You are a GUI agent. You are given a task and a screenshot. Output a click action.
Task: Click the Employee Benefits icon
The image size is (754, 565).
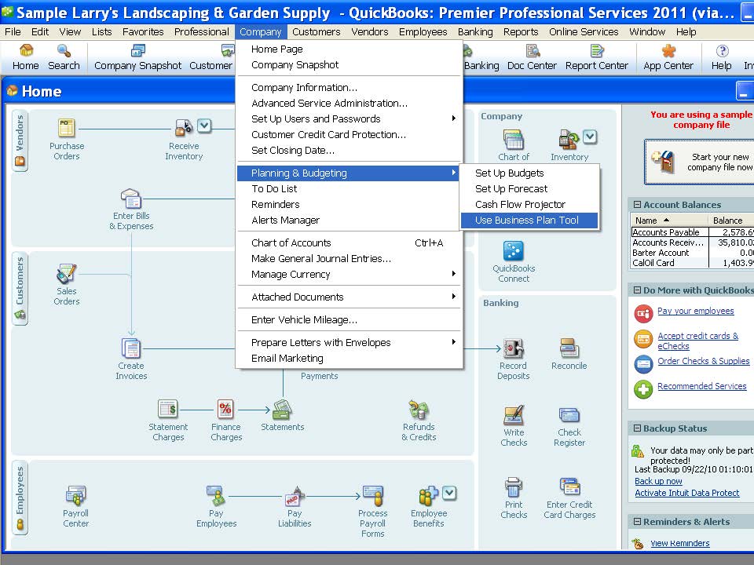tap(428, 496)
